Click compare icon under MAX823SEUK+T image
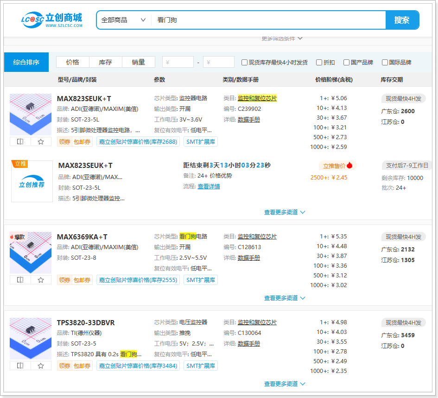The image size is (438, 398). [20, 141]
